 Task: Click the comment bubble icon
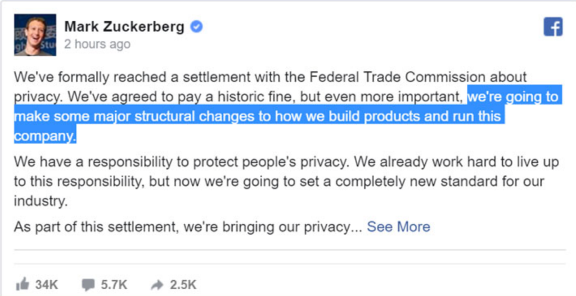tap(88, 285)
